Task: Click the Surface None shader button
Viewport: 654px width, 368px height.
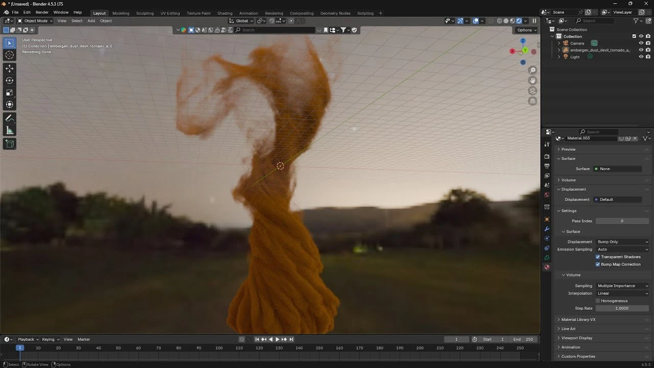Action: [x=617, y=169]
